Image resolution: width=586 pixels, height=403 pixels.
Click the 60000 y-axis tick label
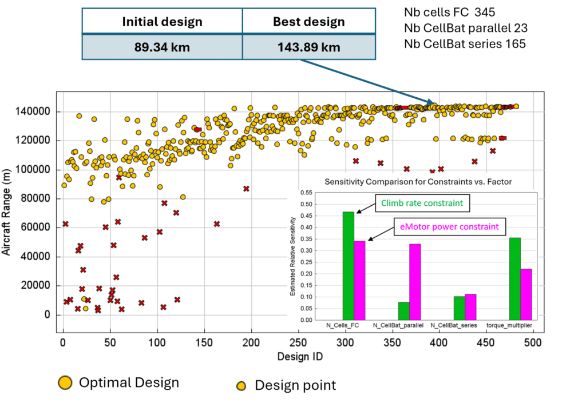35,228
